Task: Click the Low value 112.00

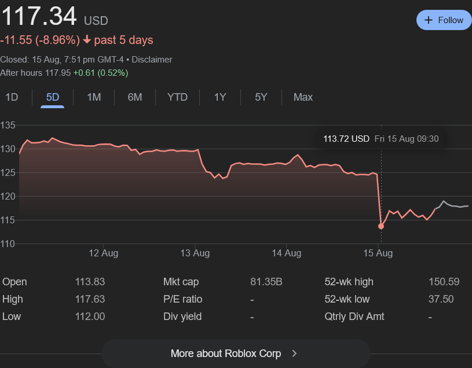Action: [x=90, y=317]
